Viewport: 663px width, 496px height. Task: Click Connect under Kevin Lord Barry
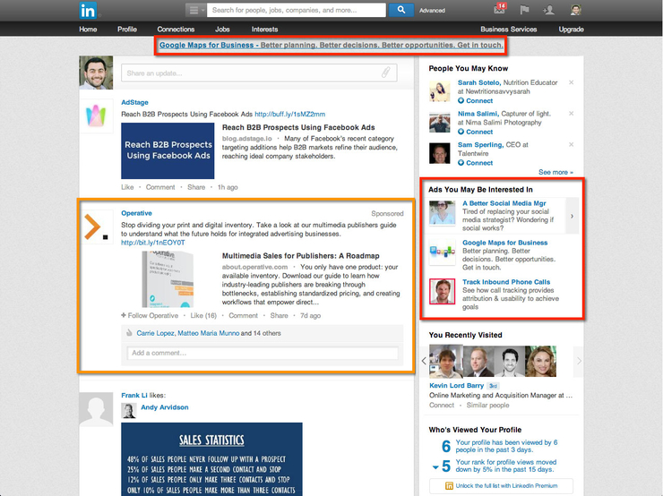point(442,406)
